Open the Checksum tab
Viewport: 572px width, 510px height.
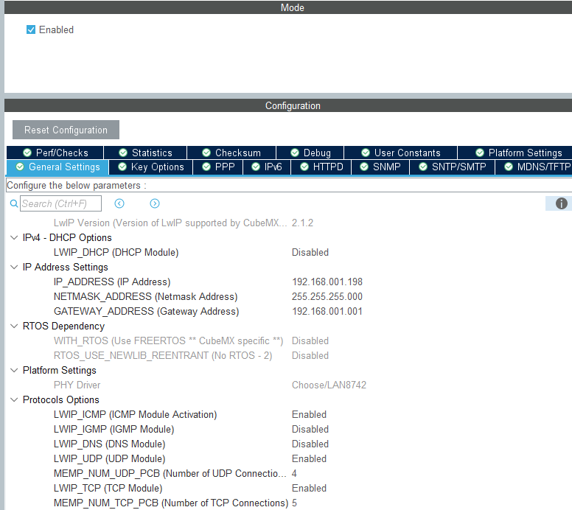point(231,153)
